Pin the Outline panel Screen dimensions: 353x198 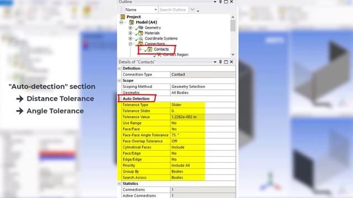pyautogui.click(x=221, y=2)
